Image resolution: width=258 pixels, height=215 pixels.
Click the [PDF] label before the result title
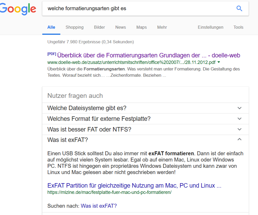52,54
